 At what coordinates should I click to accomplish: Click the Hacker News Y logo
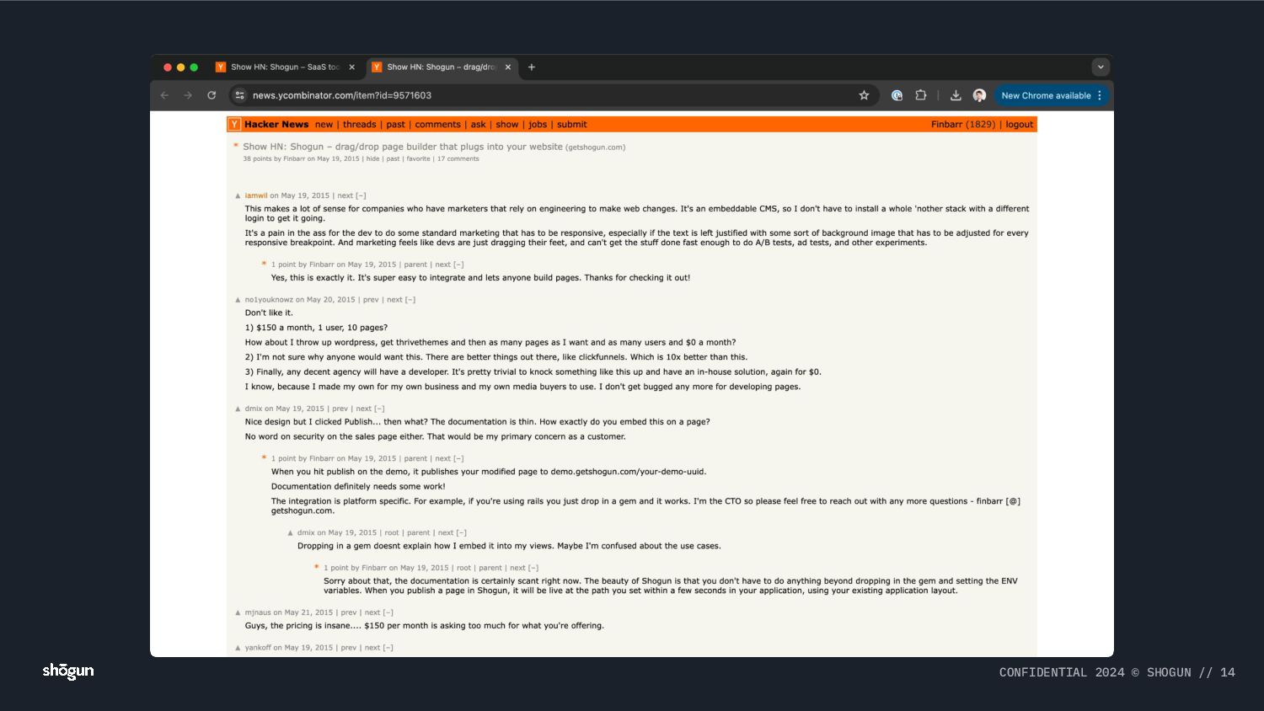234,125
